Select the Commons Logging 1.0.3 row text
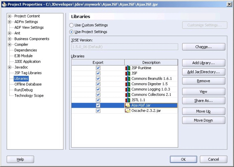The image size is (234, 167). [x=151, y=89]
